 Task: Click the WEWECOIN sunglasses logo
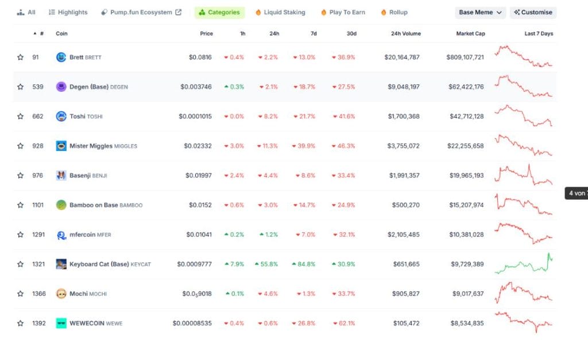pyautogui.click(x=61, y=323)
